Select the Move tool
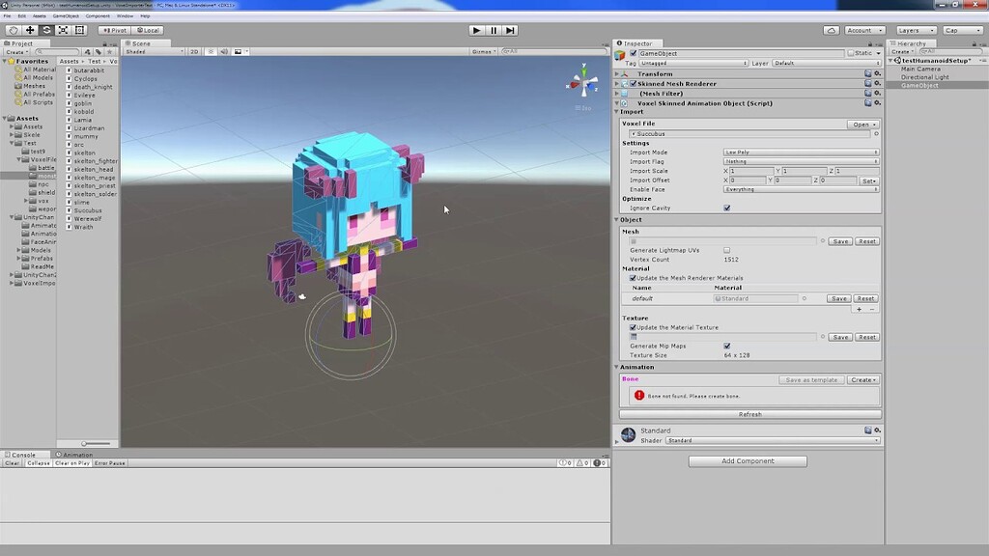This screenshot has width=989, height=556. (x=29, y=30)
